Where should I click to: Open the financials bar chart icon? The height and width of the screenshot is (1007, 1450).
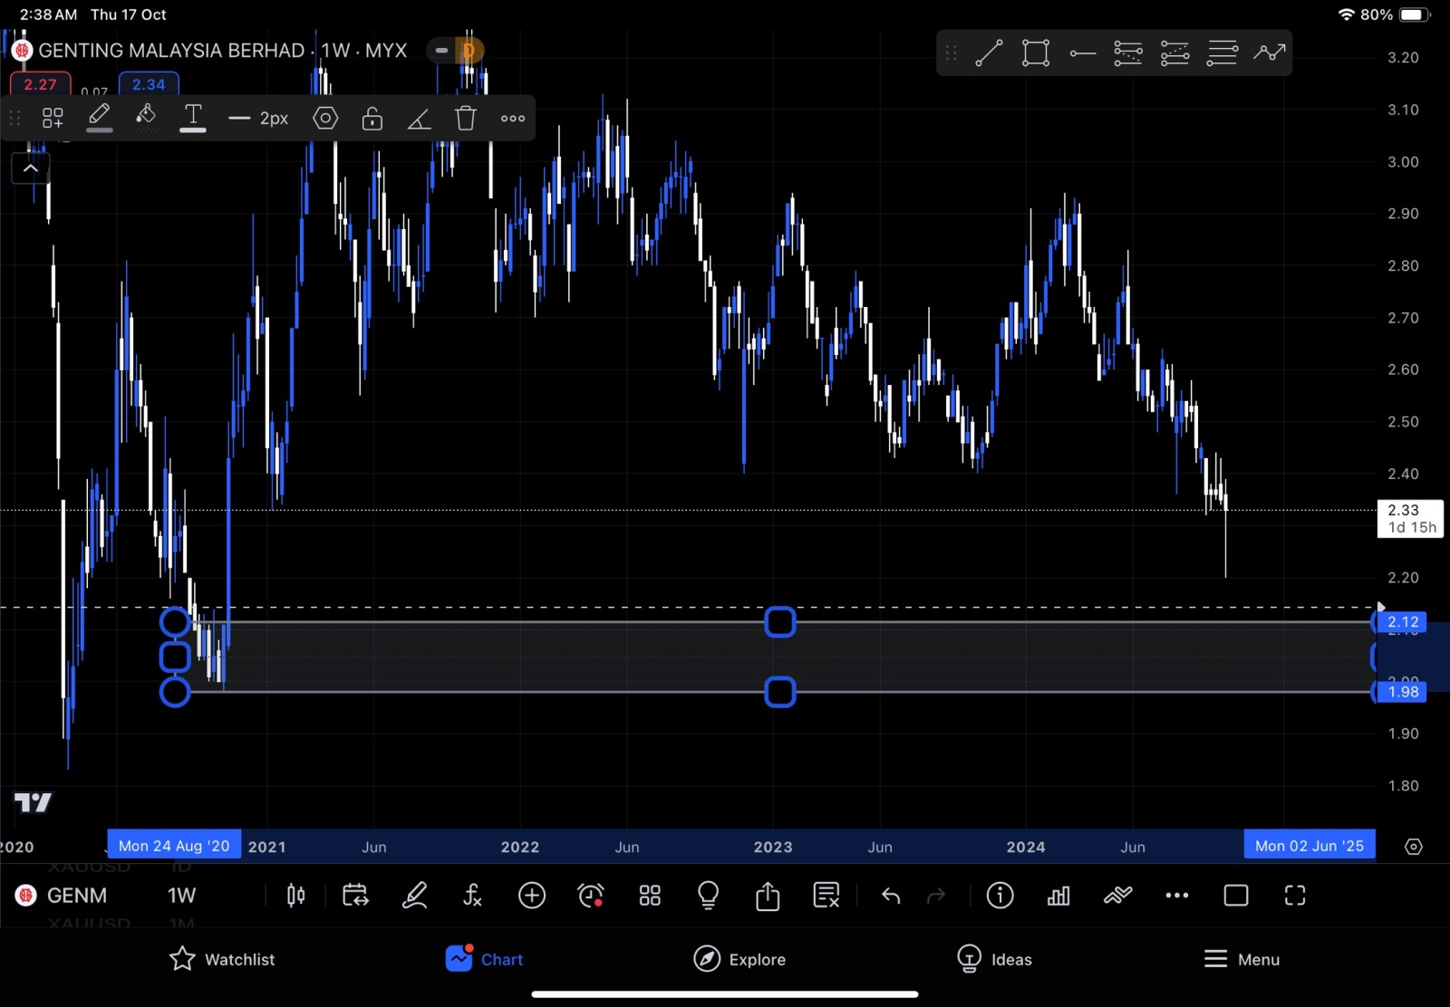click(x=1058, y=896)
